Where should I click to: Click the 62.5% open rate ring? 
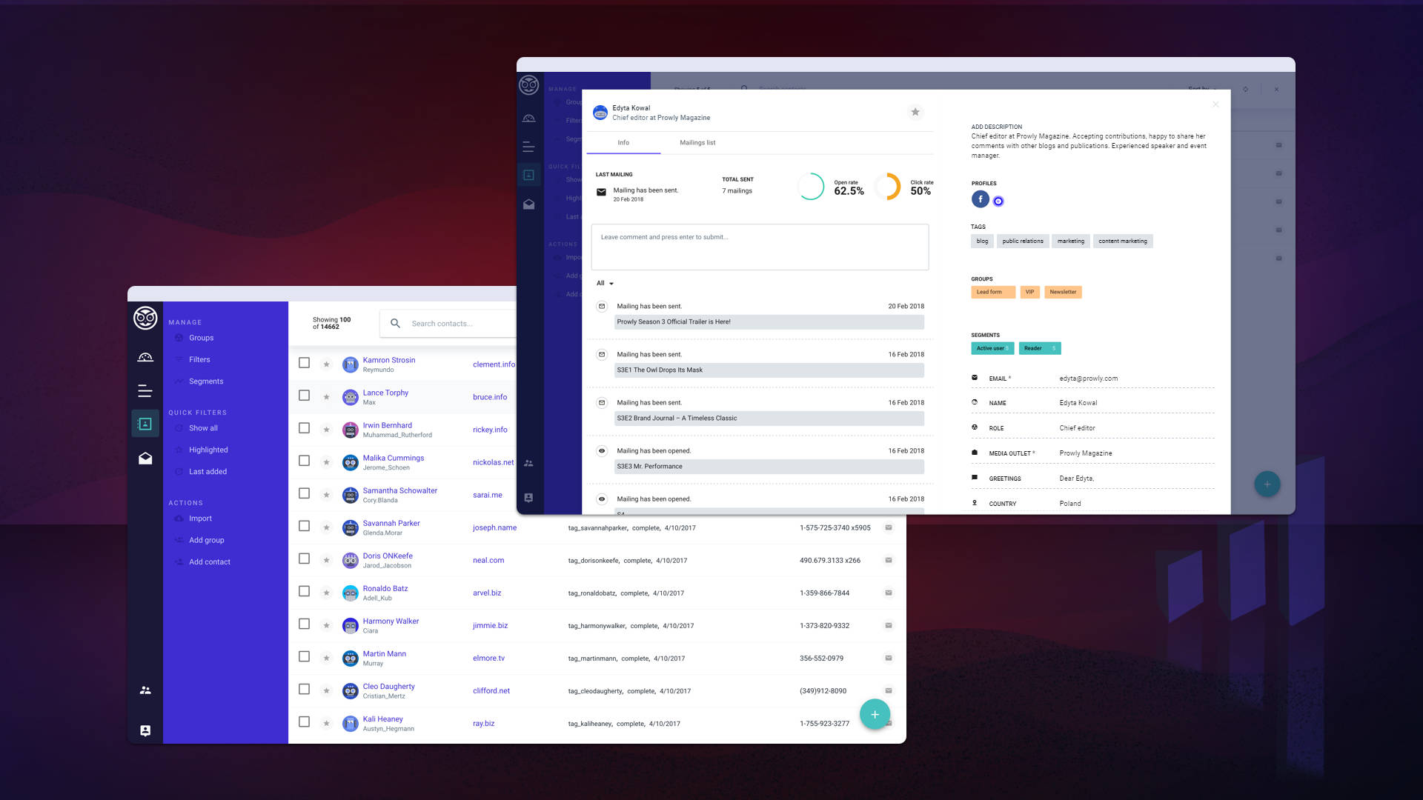click(812, 187)
